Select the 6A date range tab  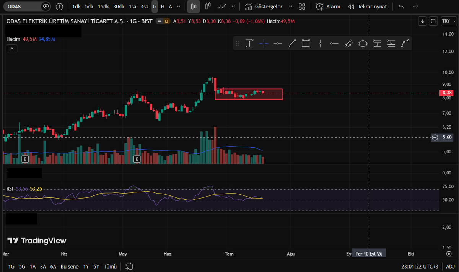(53, 266)
